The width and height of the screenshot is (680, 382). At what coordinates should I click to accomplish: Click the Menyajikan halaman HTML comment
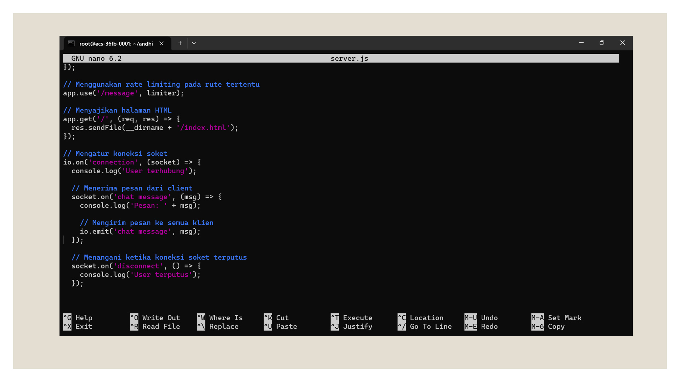tap(117, 110)
